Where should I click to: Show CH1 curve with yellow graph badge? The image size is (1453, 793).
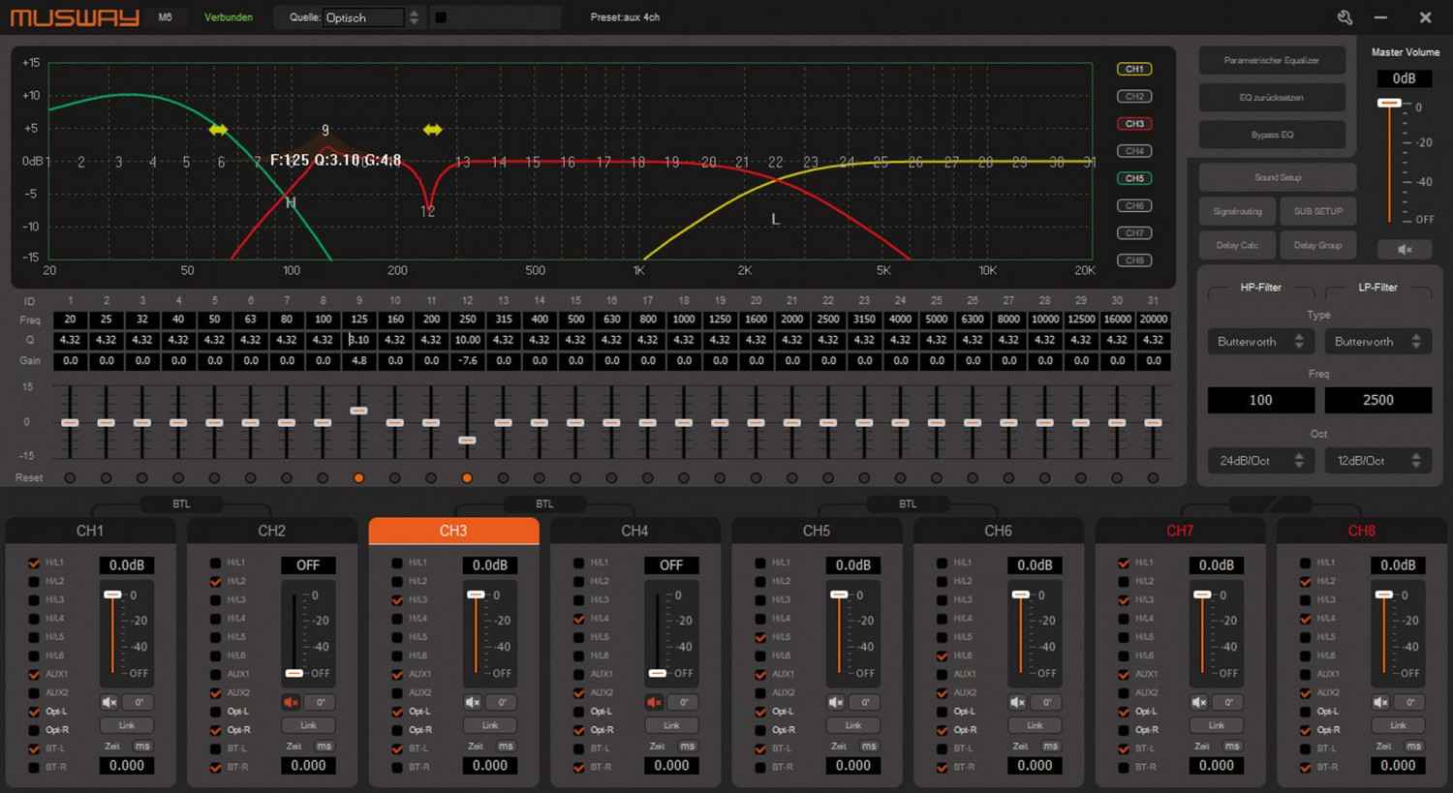[1134, 69]
